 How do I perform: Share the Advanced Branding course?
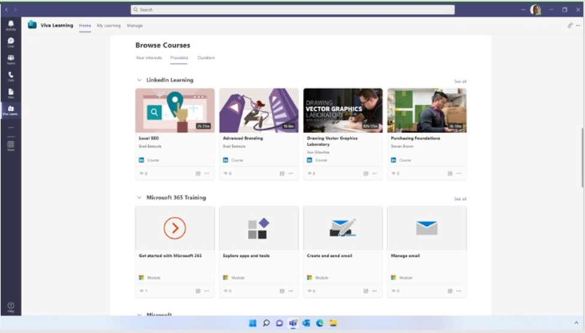[x=281, y=173]
